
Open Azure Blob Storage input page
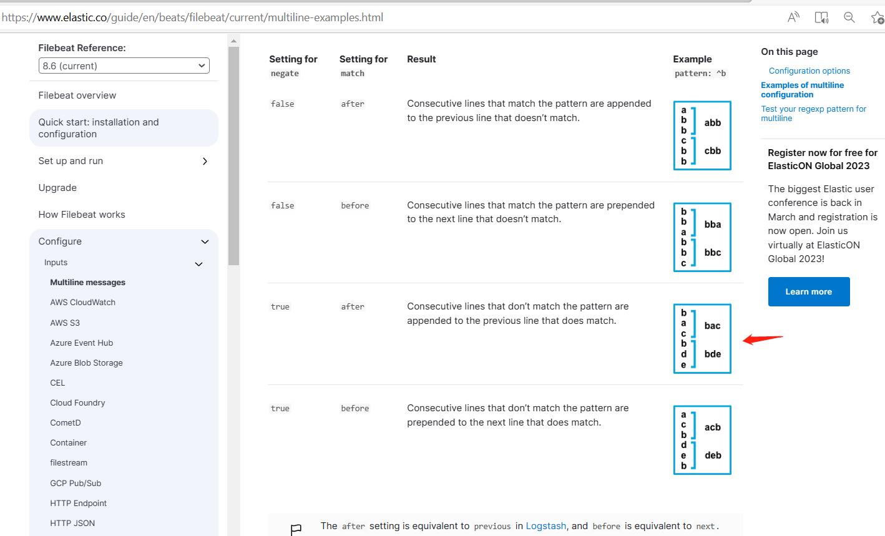(x=86, y=363)
